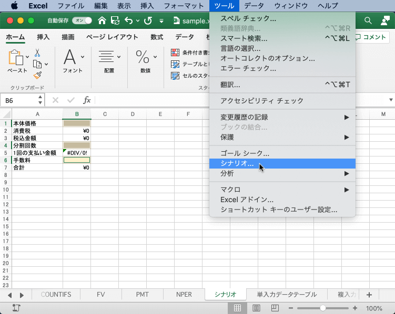The width and height of the screenshot is (395, 314).
Task: Open the 保護 submenu
Action: click(x=282, y=137)
